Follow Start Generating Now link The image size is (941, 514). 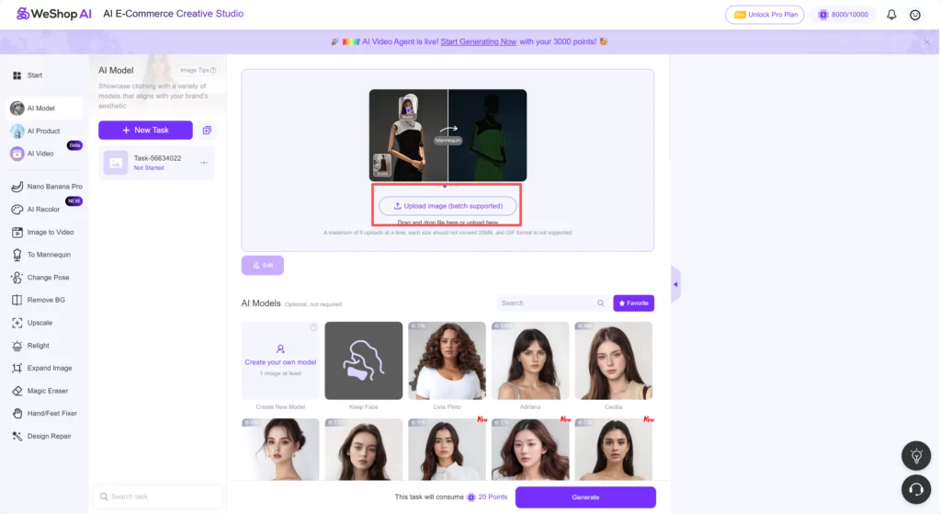point(478,42)
